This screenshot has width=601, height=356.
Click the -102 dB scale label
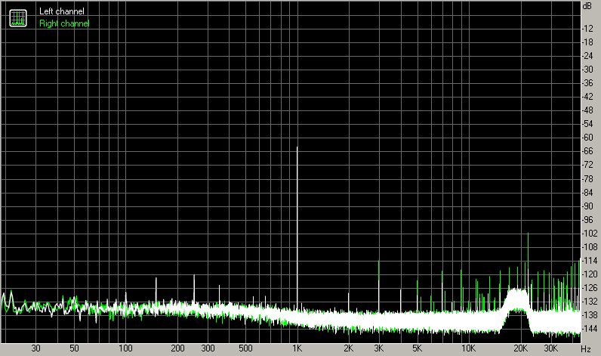click(590, 234)
